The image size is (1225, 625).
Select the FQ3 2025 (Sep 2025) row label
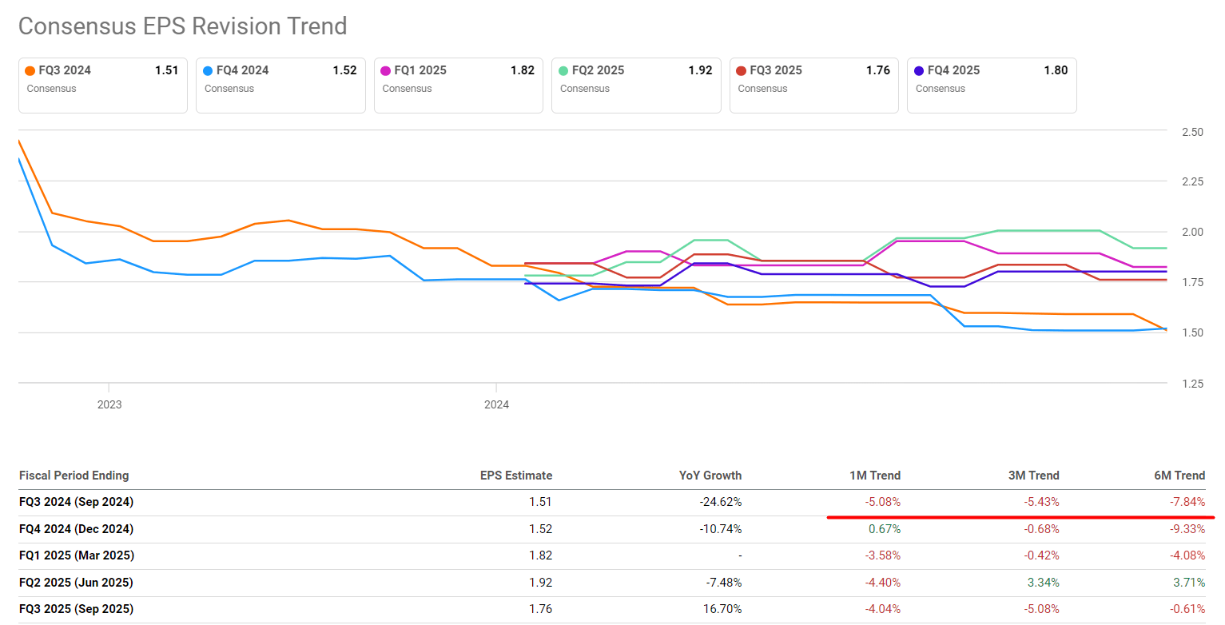(76, 609)
